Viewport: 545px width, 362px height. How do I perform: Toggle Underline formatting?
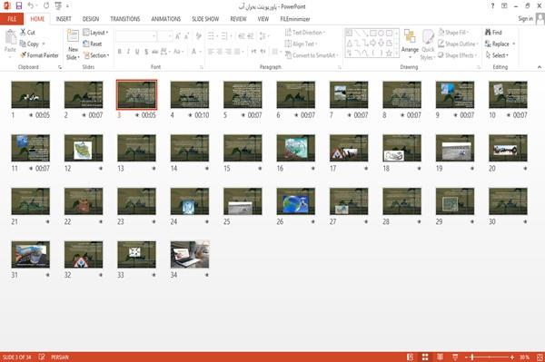(x=137, y=52)
